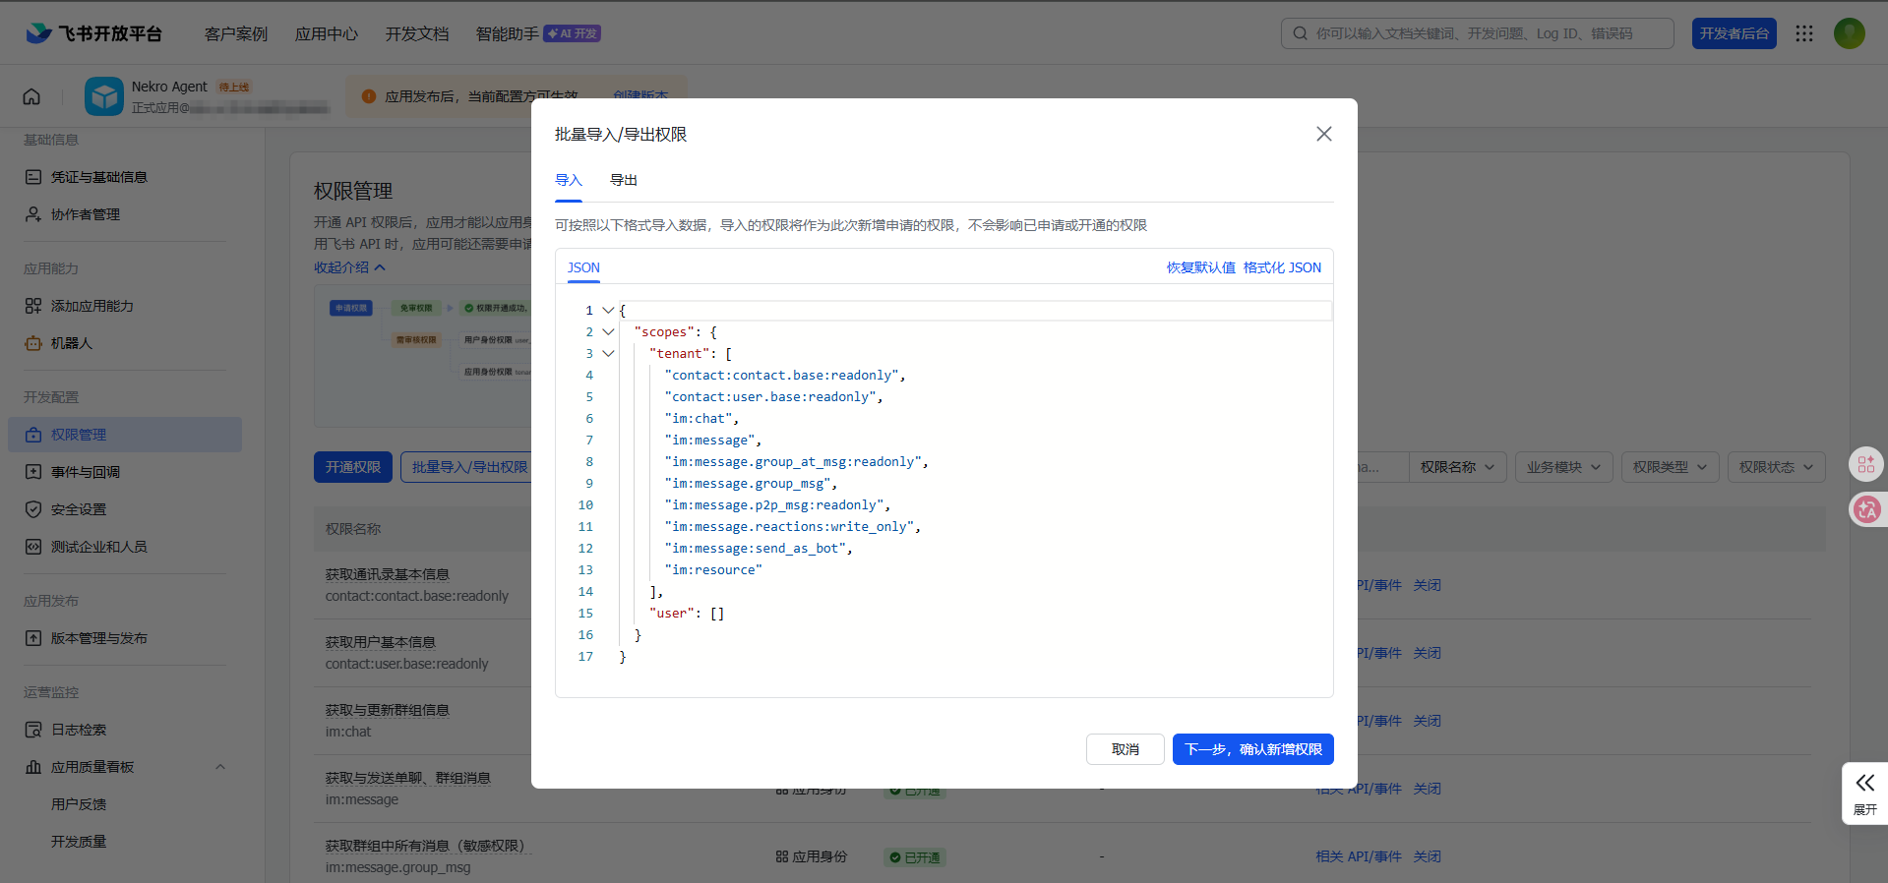
Task: Click the Feishu open platform logo
Action: [94, 33]
